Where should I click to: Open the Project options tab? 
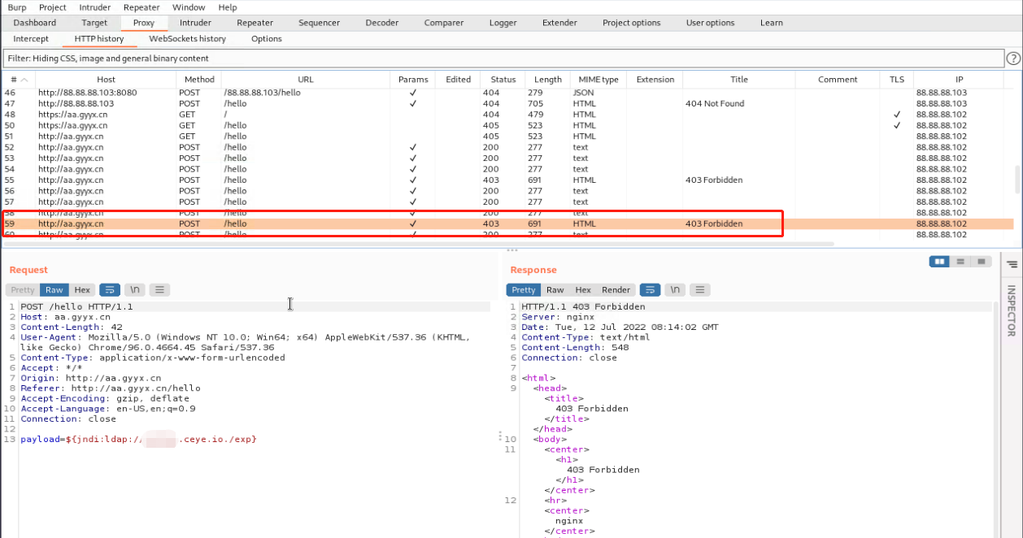coord(632,23)
